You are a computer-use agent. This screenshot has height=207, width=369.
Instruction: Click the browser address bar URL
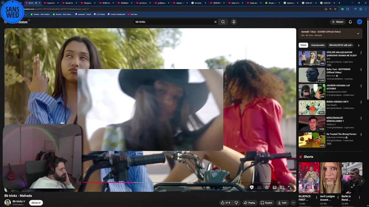(56, 9)
